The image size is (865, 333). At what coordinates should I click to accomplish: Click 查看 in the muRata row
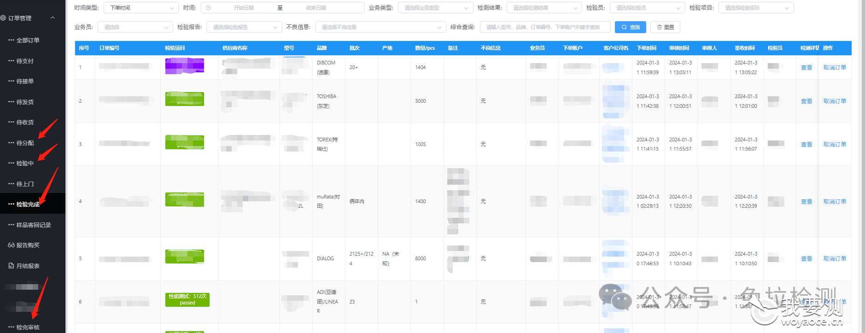point(807,202)
